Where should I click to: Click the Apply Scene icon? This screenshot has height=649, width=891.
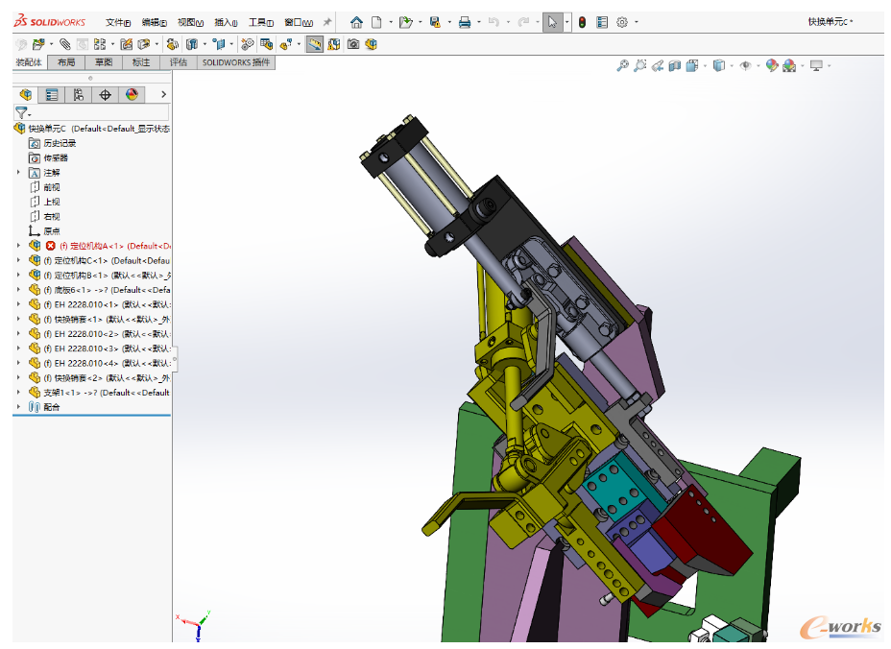[x=789, y=66]
